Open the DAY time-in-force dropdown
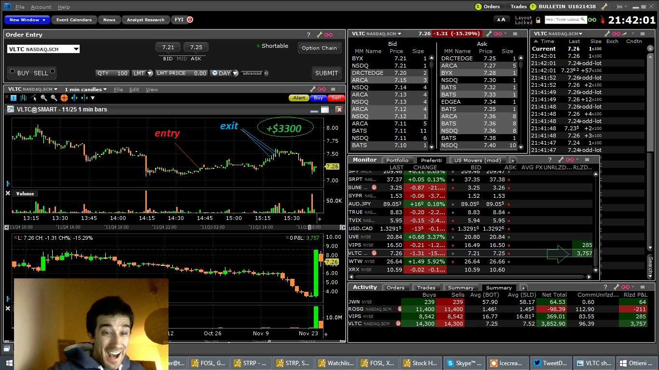This screenshot has width=659, height=370. coord(235,73)
